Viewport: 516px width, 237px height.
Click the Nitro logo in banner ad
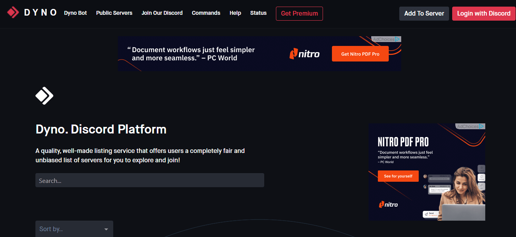(x=304, y=54)
